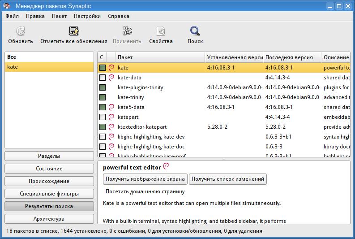This screenshot has height=239, width=355.
Task: Click Debian swirl icon next to kate
Action: [x=111, y=68]
